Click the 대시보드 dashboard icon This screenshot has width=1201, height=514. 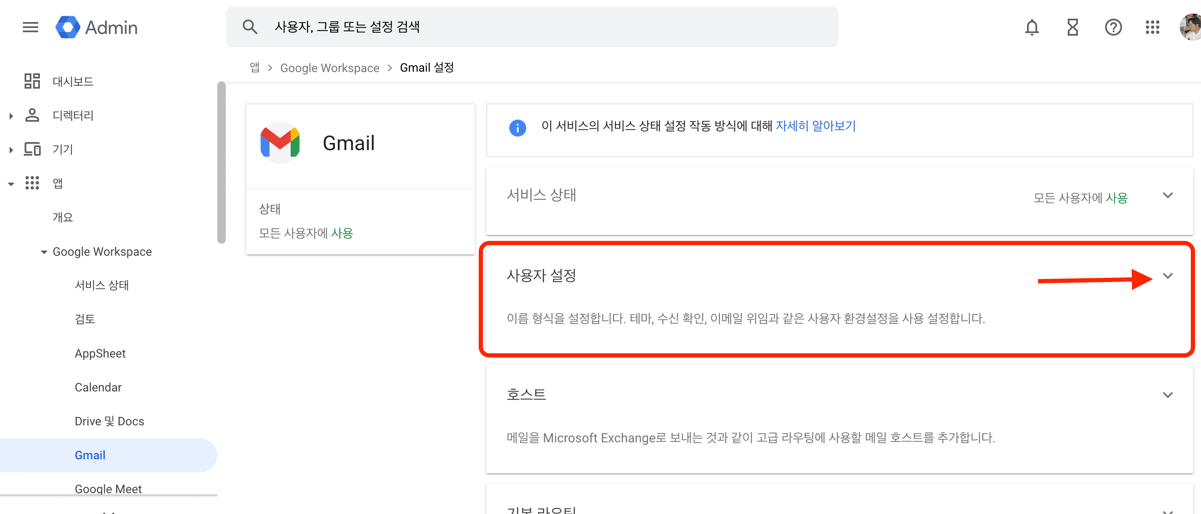click(32, 81)
